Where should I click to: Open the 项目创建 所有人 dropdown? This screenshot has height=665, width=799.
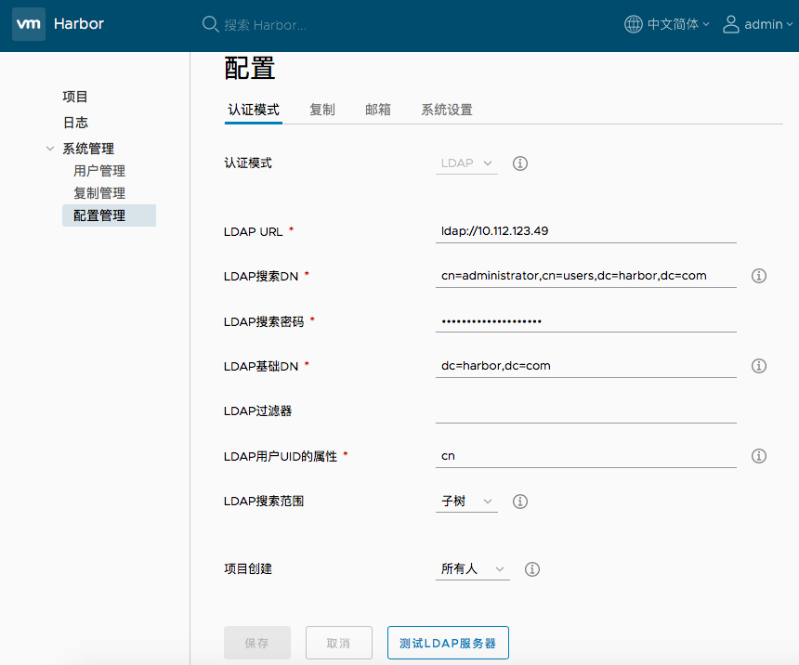[x=473, y=569]
